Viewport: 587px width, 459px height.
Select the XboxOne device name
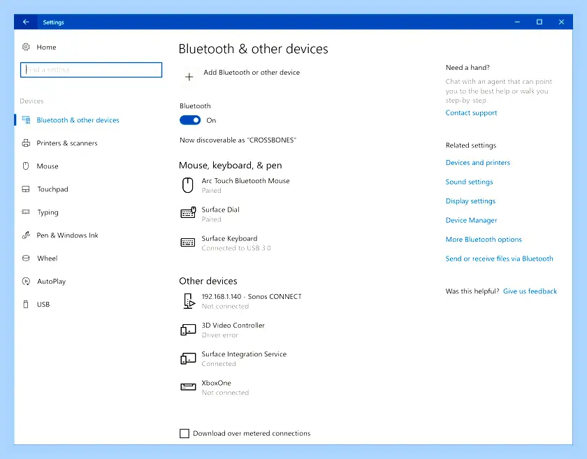point(217,383)
